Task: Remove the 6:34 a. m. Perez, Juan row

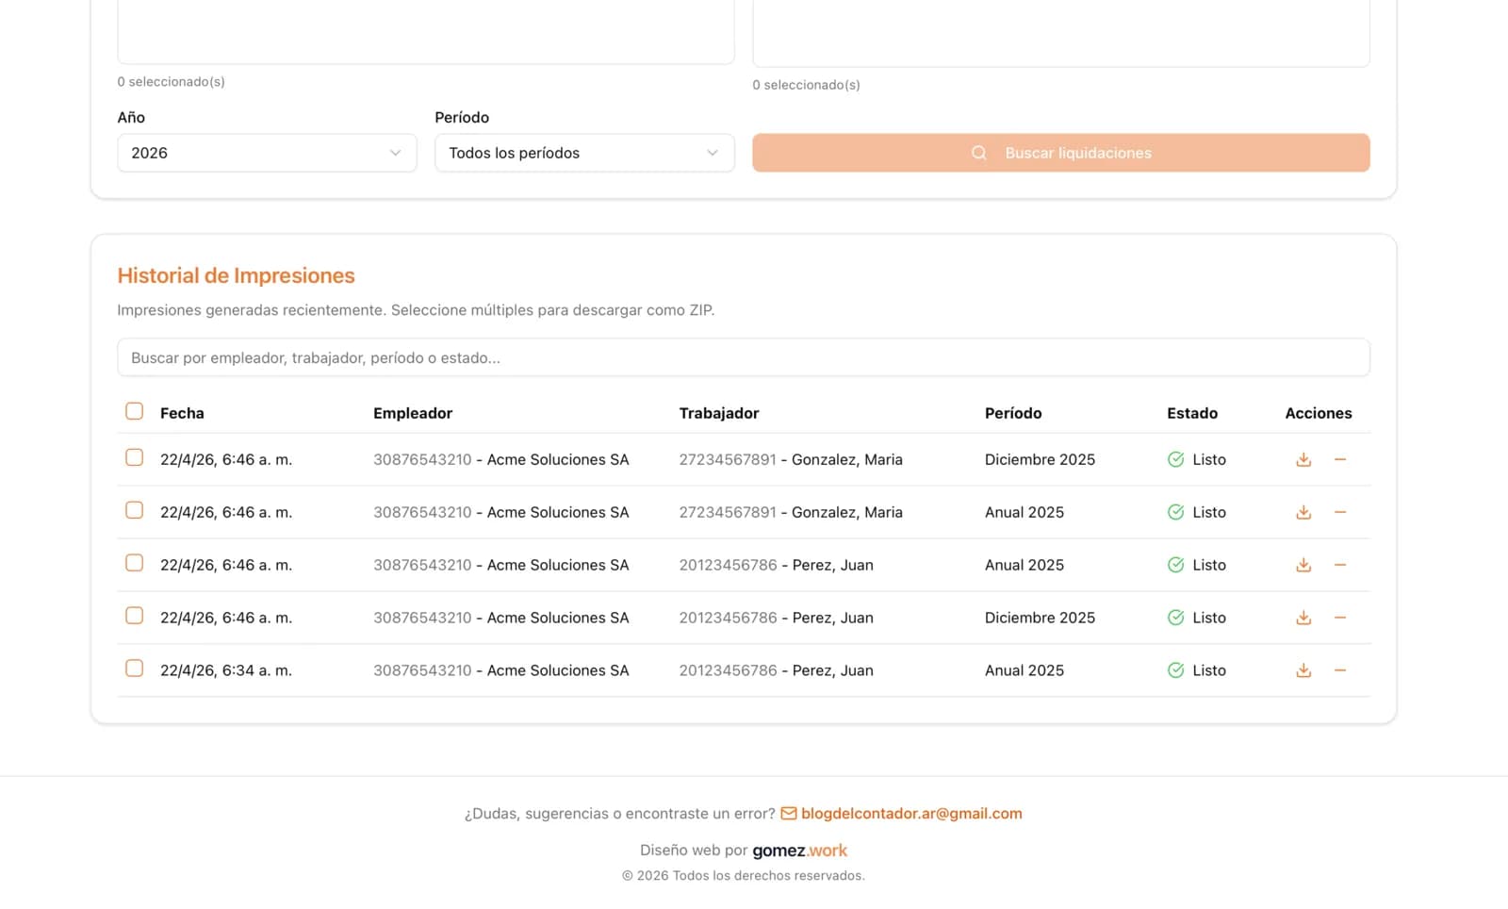Action: [x=1340, y=671]
